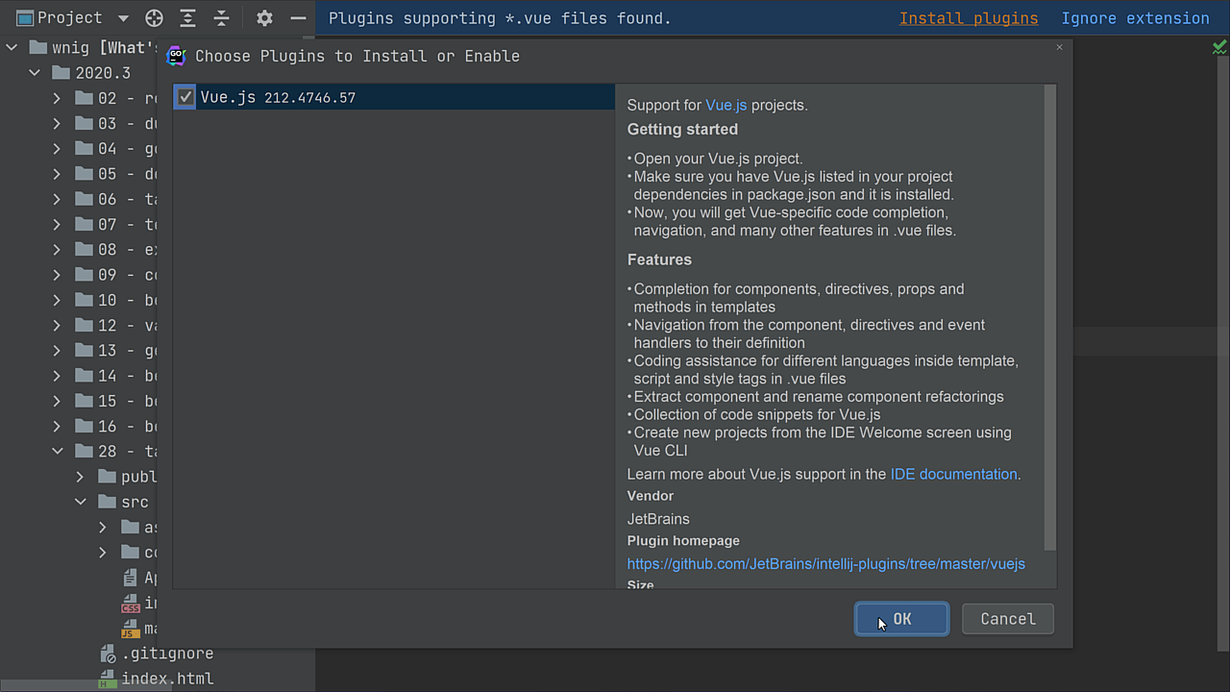Click the .gitignore file icon
This screenshot has height=692, width=1230.
coord(109,654)
